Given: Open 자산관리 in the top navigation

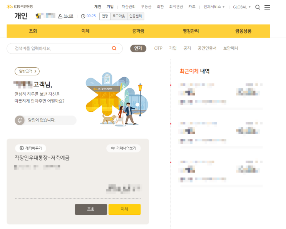Looking at the screenshot, I should [x=129, y=7].
